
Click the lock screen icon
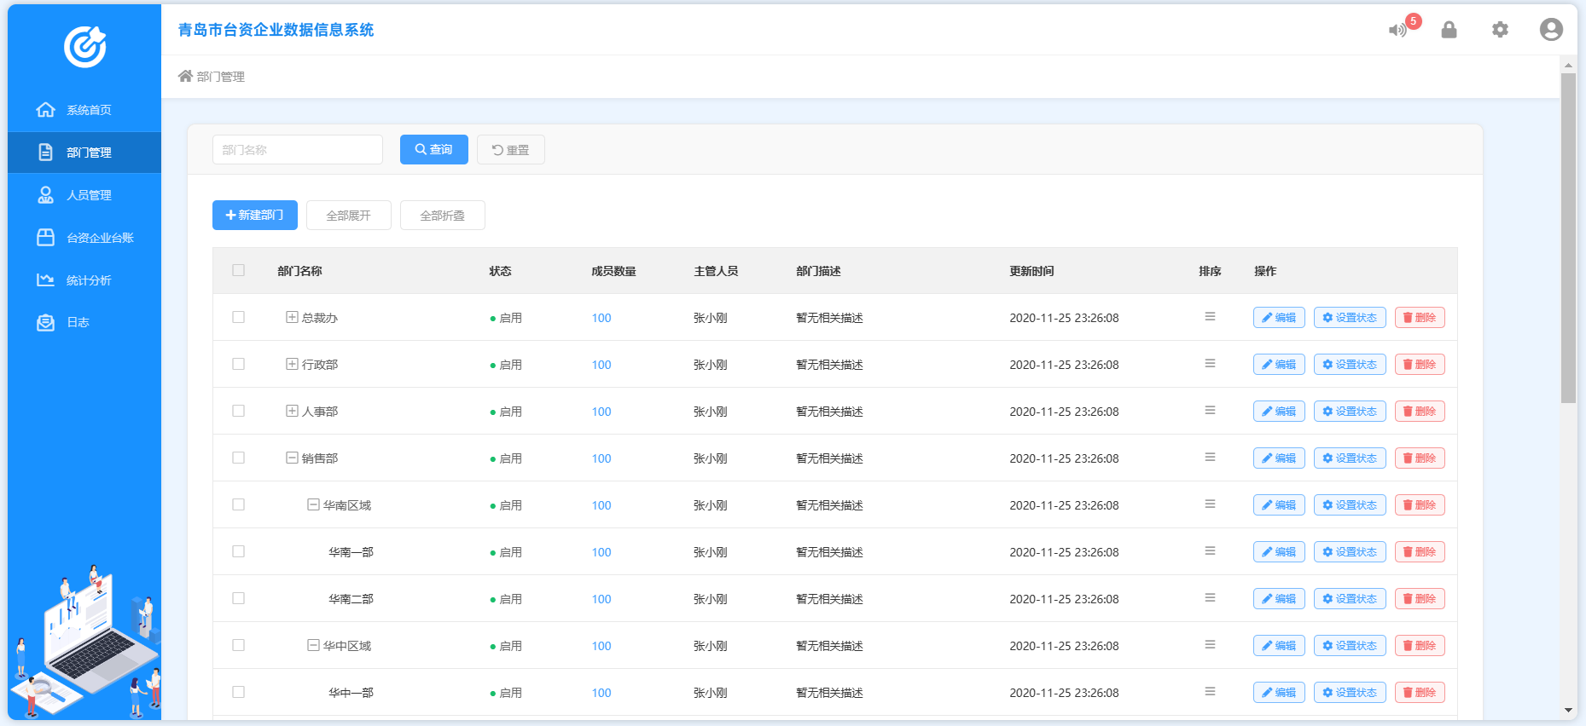pos(1449,30)
